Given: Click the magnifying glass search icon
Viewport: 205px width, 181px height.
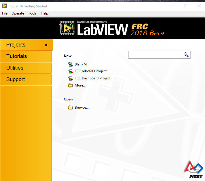Looking at the screenshot, I should pos(186,55).
